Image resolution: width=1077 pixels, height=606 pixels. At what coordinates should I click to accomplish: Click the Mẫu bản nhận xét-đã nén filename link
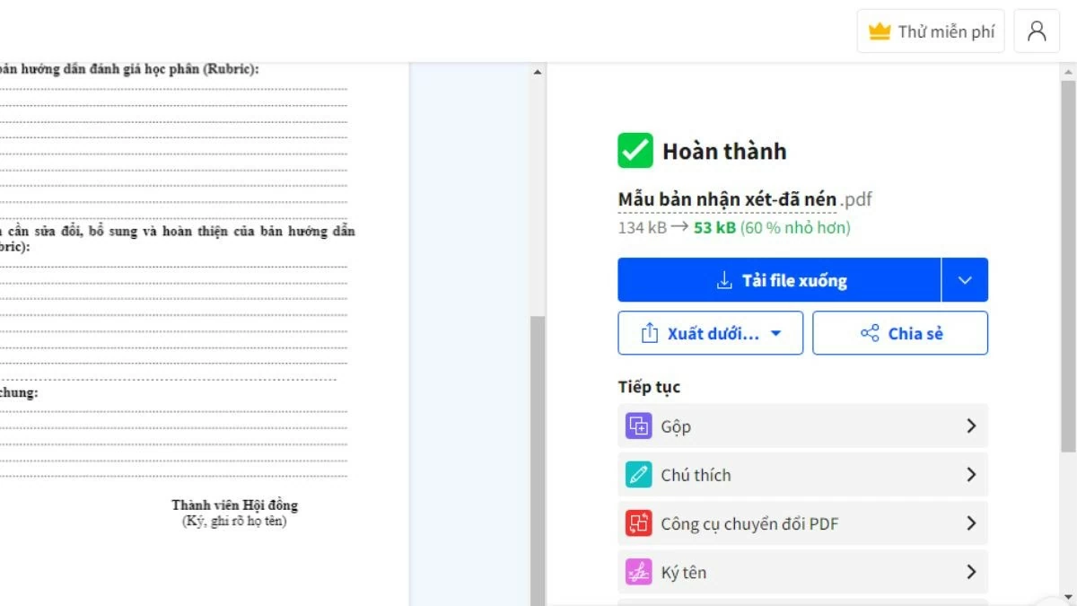(x=736, y=198)
